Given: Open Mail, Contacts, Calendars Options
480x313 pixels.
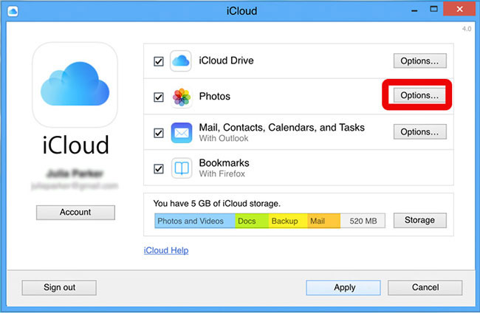Looking at the screenshot, I should (419, 132).
